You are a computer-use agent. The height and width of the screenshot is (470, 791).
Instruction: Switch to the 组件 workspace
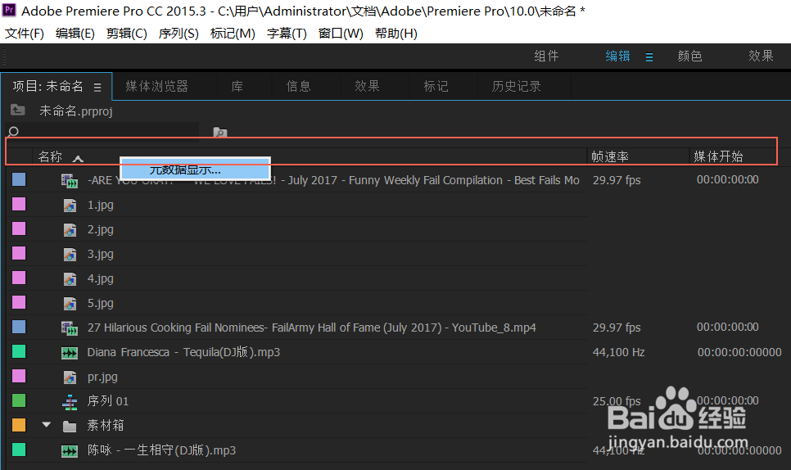click(547, 56)
